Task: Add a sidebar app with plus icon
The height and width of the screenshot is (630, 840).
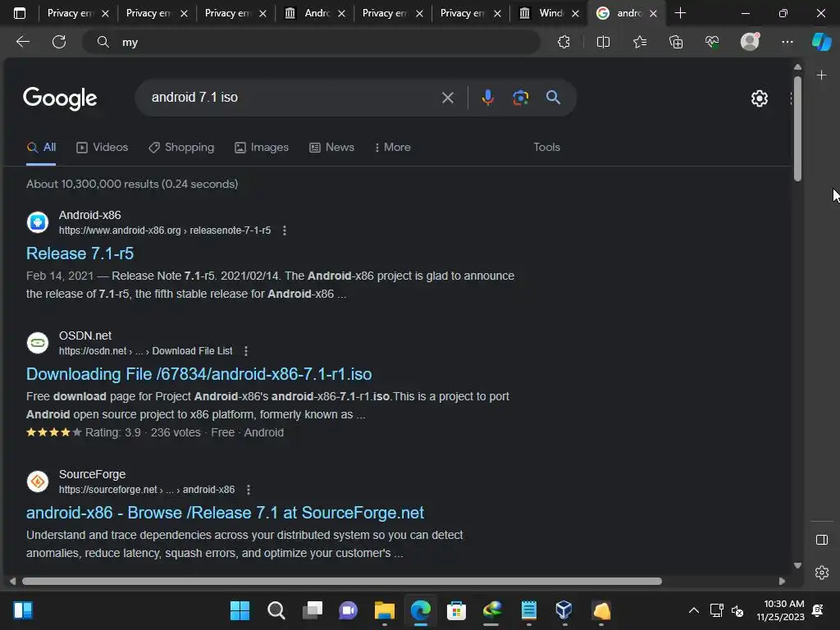Action: 822,75
